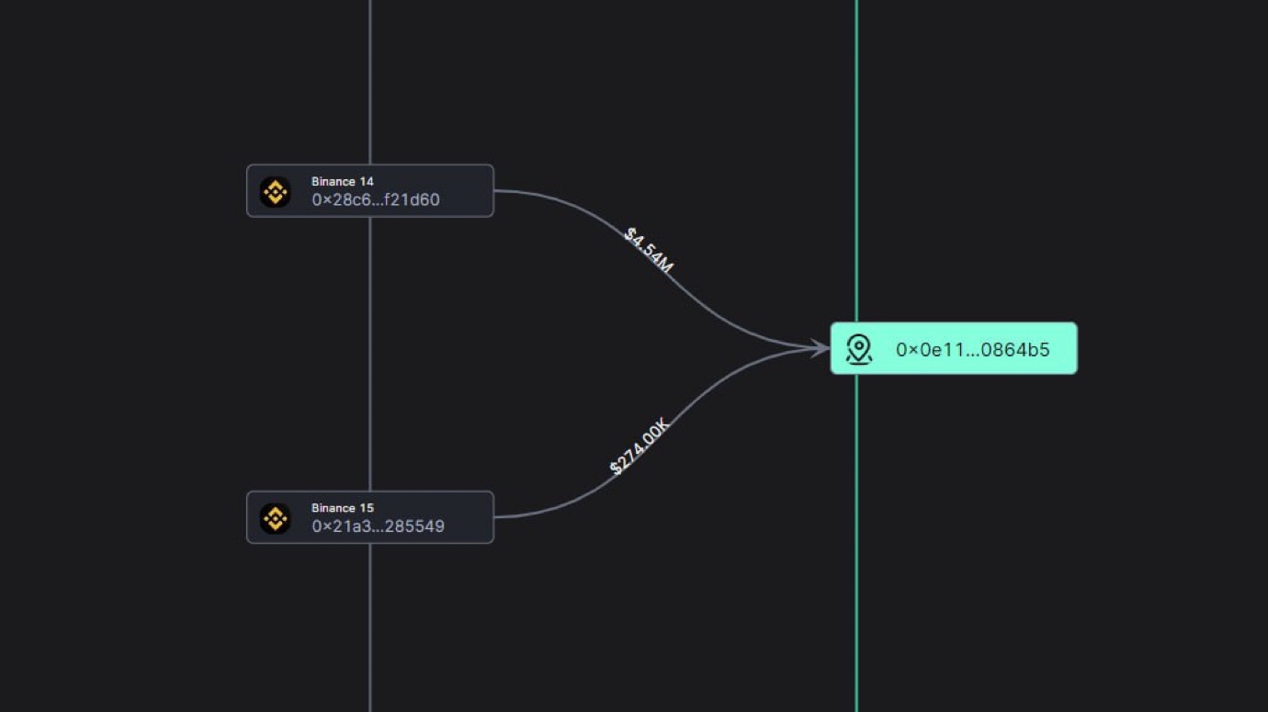Viewport: 1268px width, 712px height.
Task: Click the location pin icon on teal node
Action: pos(859,349)
